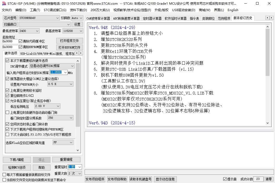
Task: Open pin count Auto dropdown
Action: pos(77,18)
